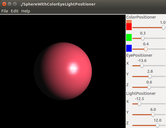
Task: Click the LightPositioner Y slider handle
Action: coord(153,115)
